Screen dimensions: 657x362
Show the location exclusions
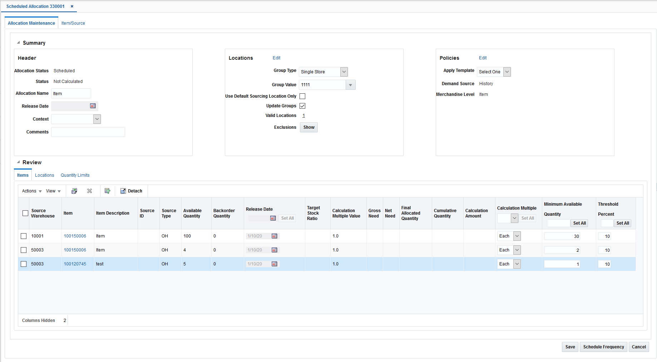click(308, 127)
